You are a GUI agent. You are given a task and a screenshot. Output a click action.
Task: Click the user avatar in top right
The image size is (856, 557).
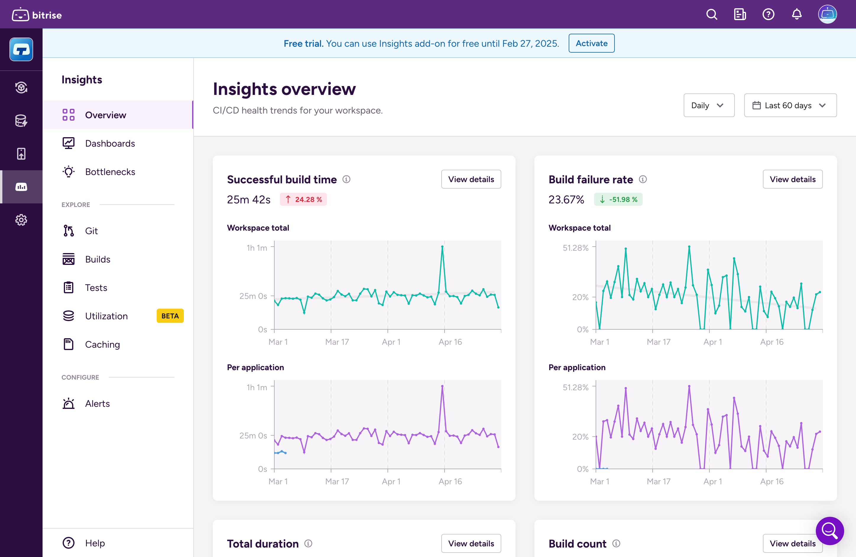827,14
